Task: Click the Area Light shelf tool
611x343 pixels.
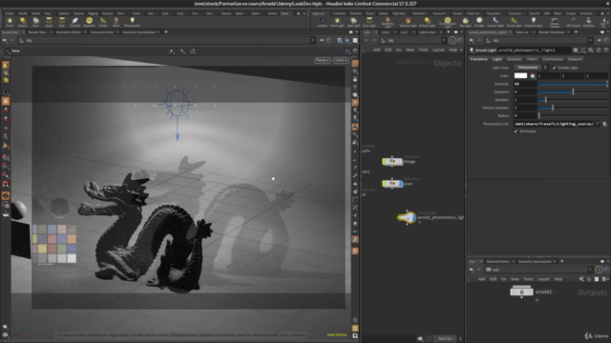Action: tap(369, 22)
